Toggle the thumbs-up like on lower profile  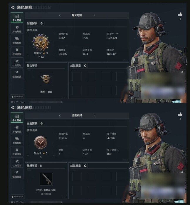click(x=180, y=114)
